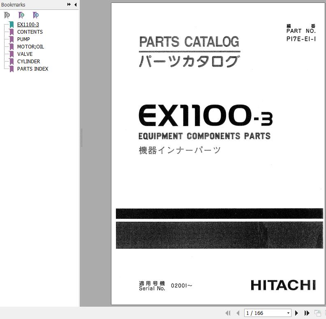Go to the first page
Image resolution: width=326 pixels, height=319 pixels.
click(x=228, y=313)
